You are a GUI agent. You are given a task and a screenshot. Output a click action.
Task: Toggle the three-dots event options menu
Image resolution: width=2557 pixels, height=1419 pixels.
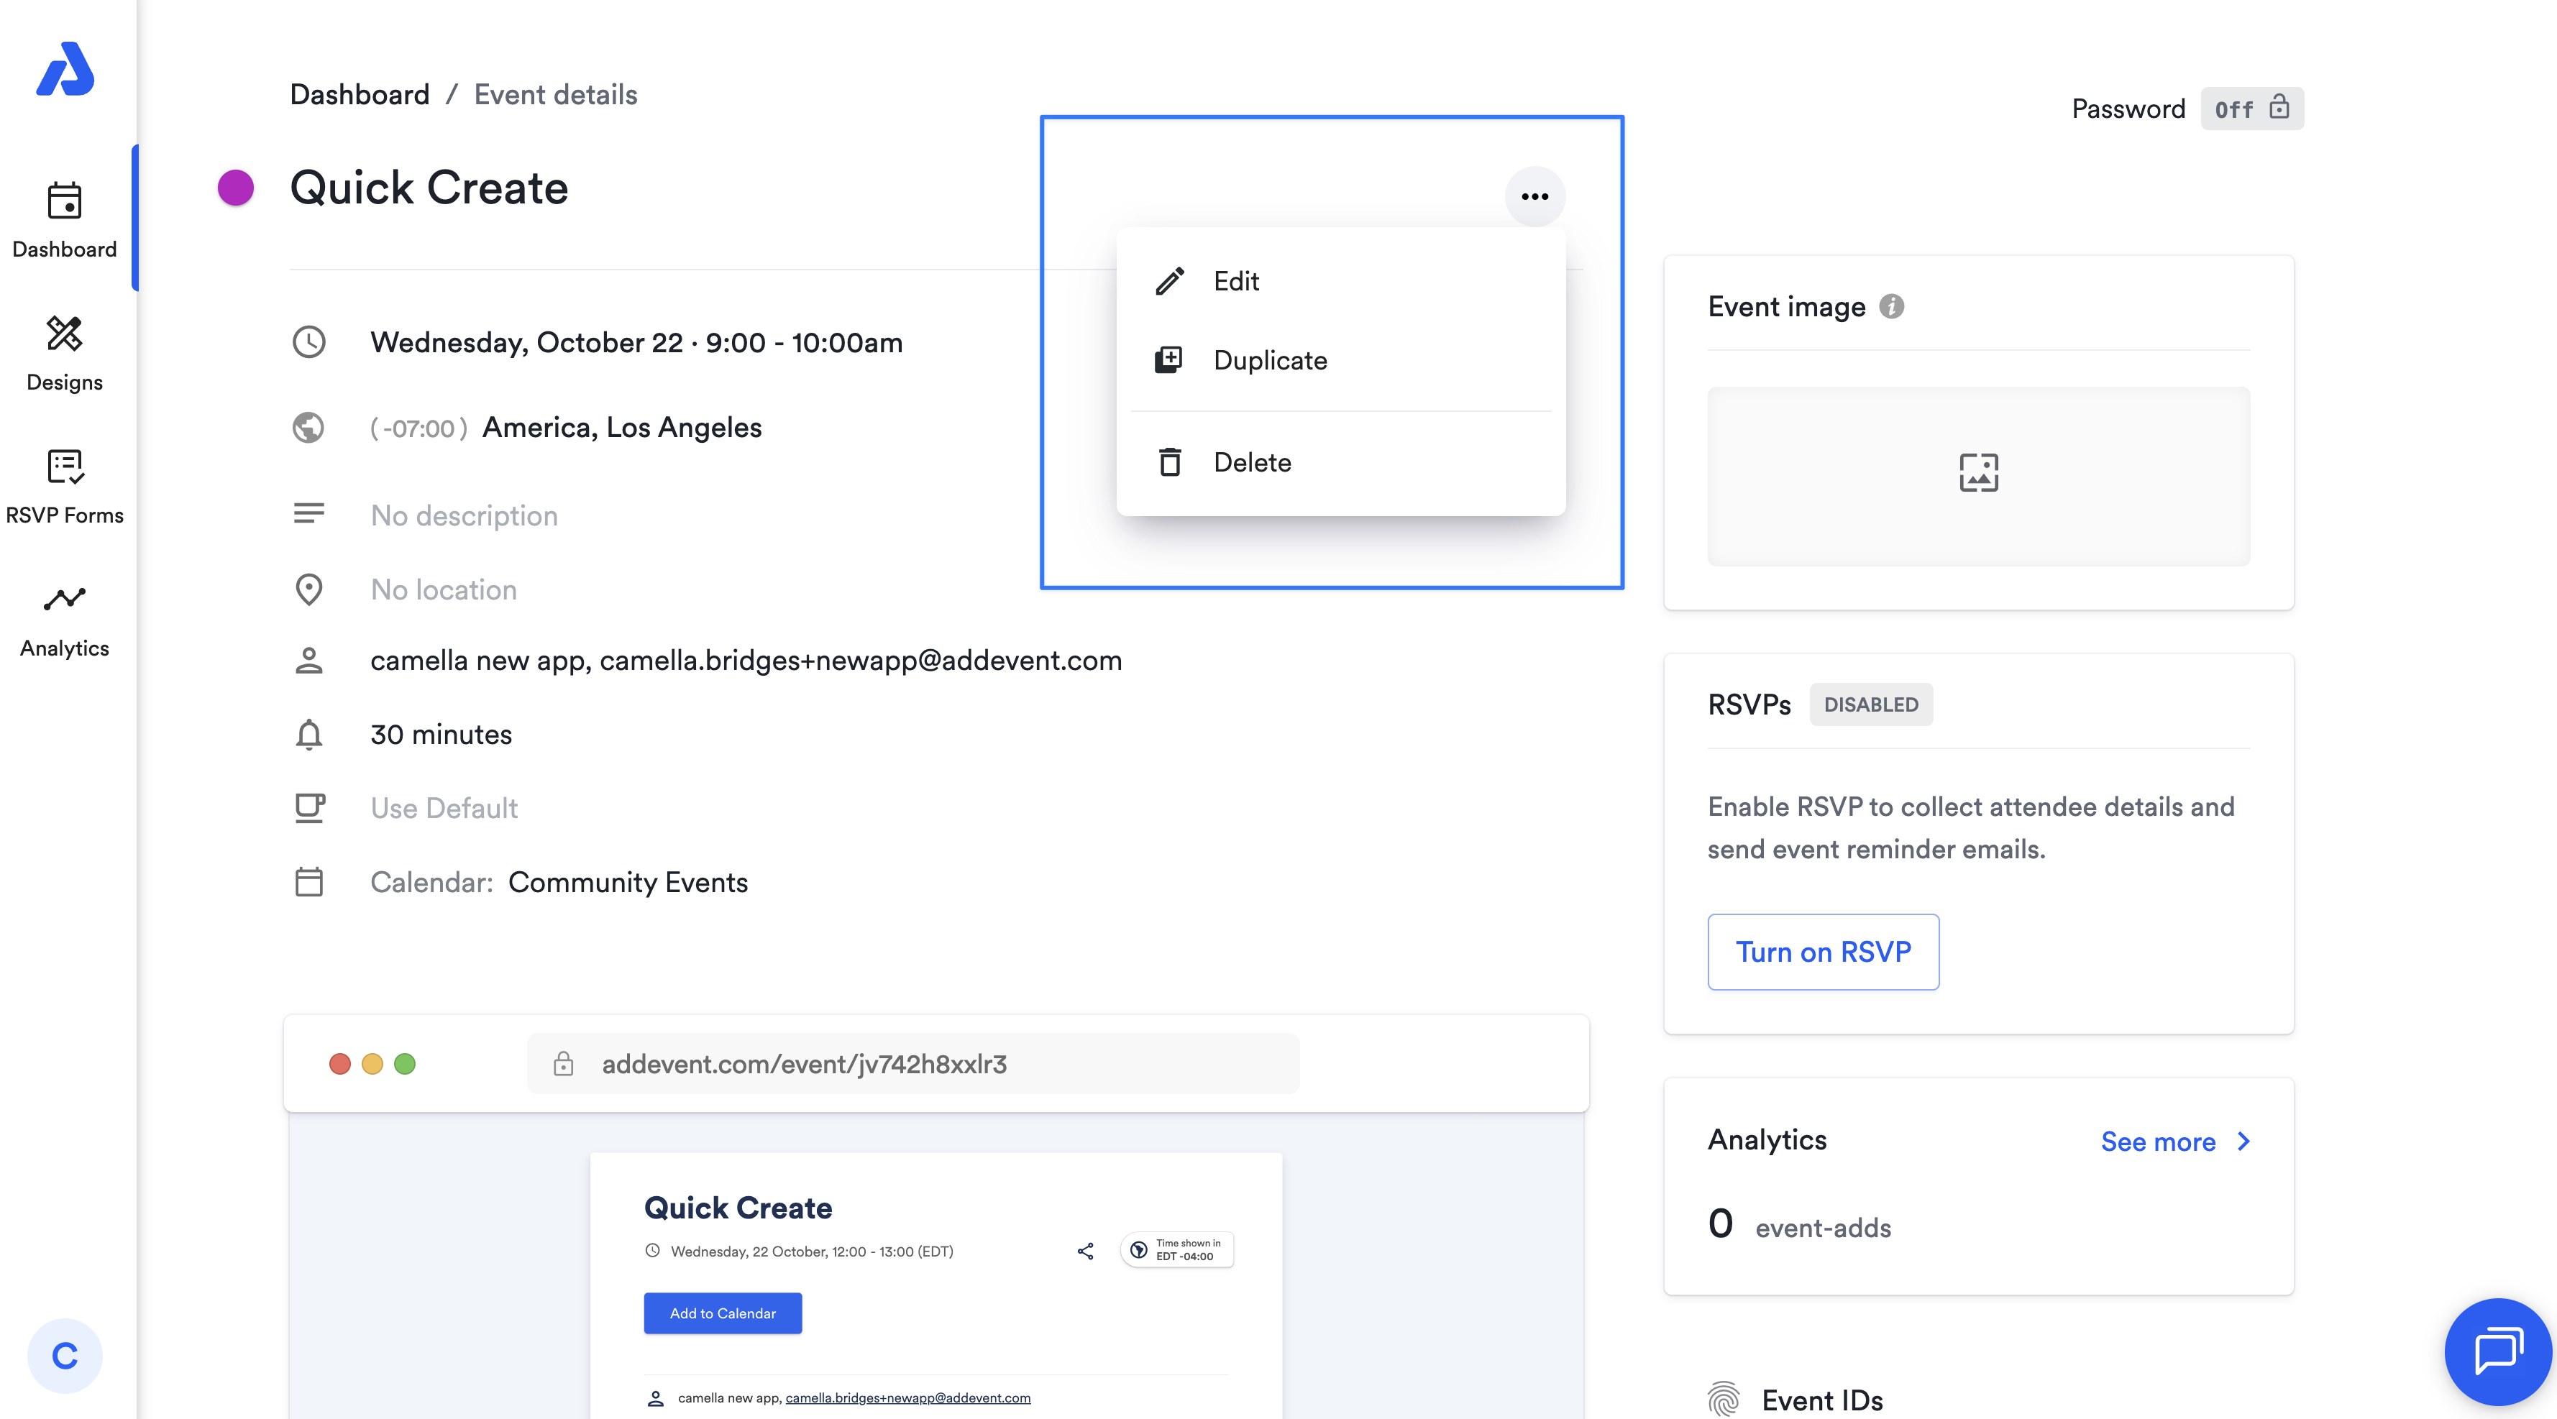[x=1534, y=196]
